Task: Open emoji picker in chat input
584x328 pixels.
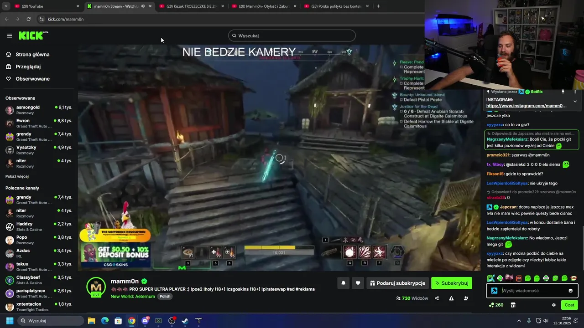Action: (x=570, y=291)
